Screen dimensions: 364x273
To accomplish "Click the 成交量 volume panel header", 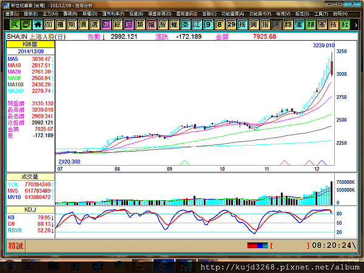I will point(30,177).
